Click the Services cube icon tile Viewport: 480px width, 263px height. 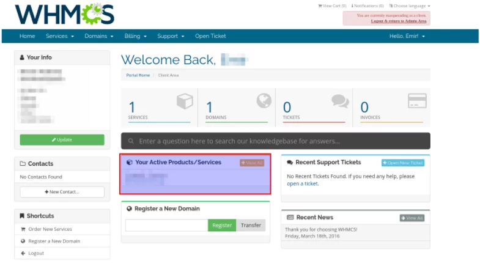pyautogui.click(x=185, y=102)
